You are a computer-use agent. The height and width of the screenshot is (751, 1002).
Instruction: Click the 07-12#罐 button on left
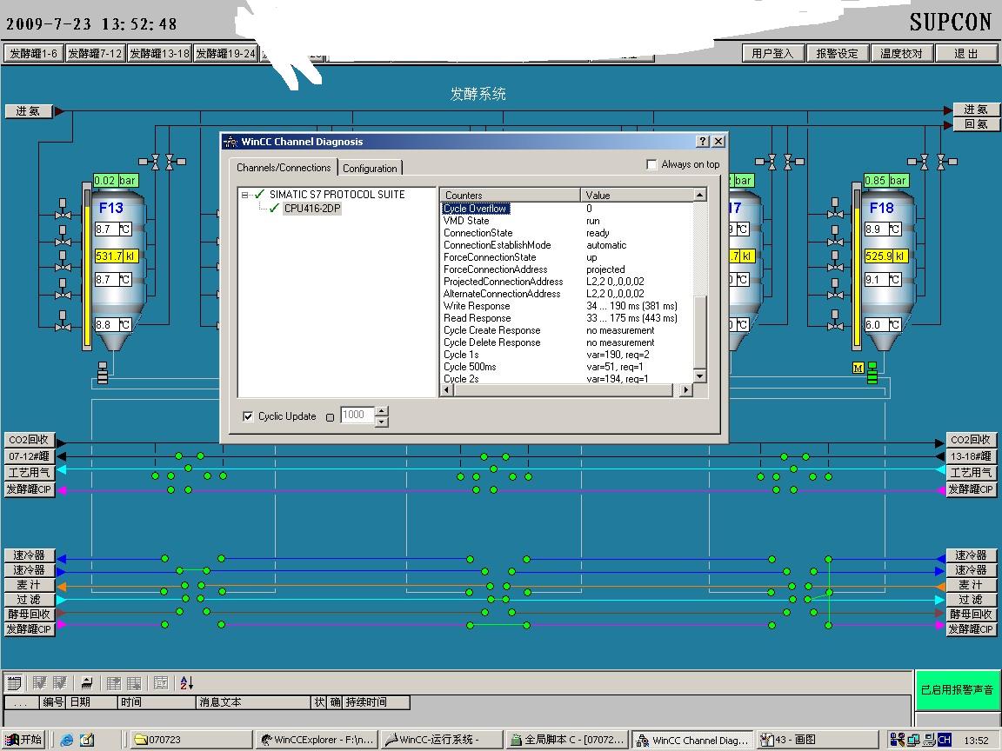(x=29, y=456)
